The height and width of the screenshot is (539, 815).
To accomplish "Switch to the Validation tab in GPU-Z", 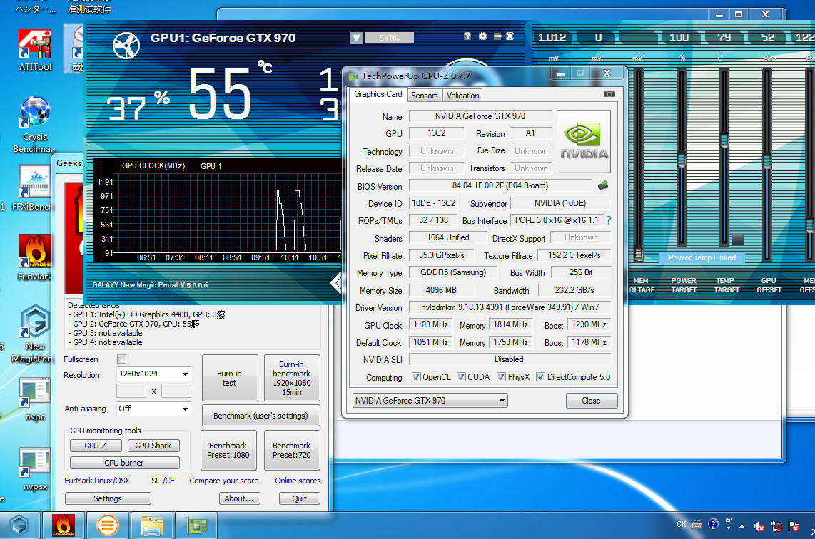I will point(462,94).
